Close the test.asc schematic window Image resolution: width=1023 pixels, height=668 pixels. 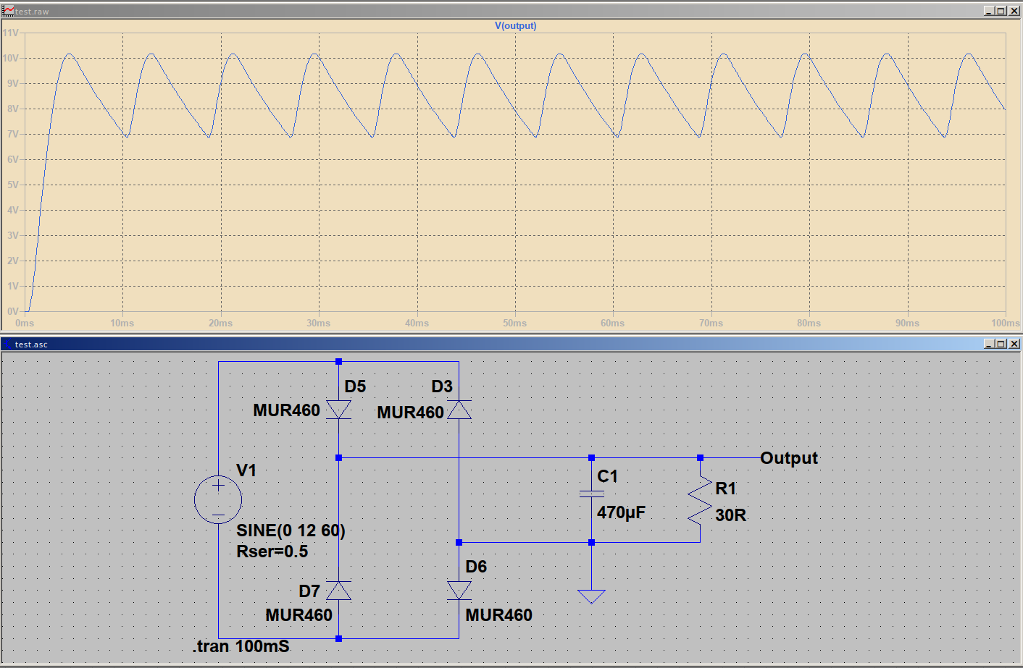1014,344
